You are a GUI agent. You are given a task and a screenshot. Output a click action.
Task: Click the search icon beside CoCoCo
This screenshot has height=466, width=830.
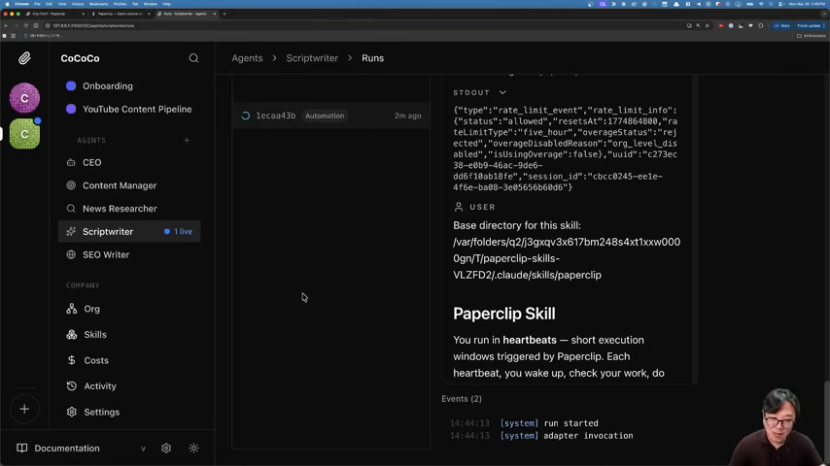click(x=193, y=58)
